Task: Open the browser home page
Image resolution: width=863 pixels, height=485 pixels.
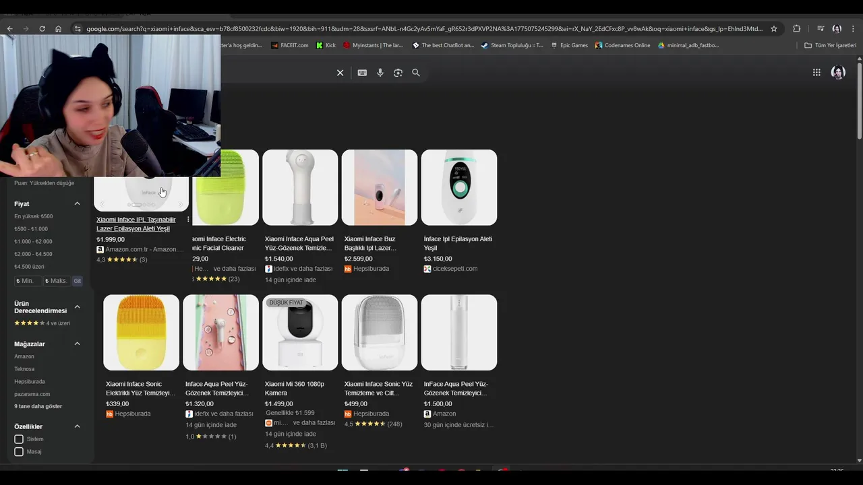Action: coord(58,29)
